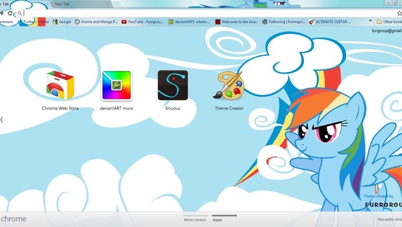402x227 pixels.
Task: Open the Twitter / Home bookmark
Action: [x=33, y=22]
